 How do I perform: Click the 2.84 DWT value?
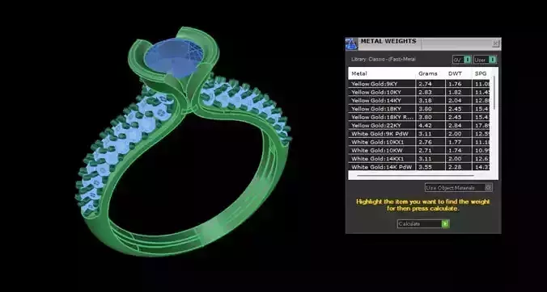(455, 126)
